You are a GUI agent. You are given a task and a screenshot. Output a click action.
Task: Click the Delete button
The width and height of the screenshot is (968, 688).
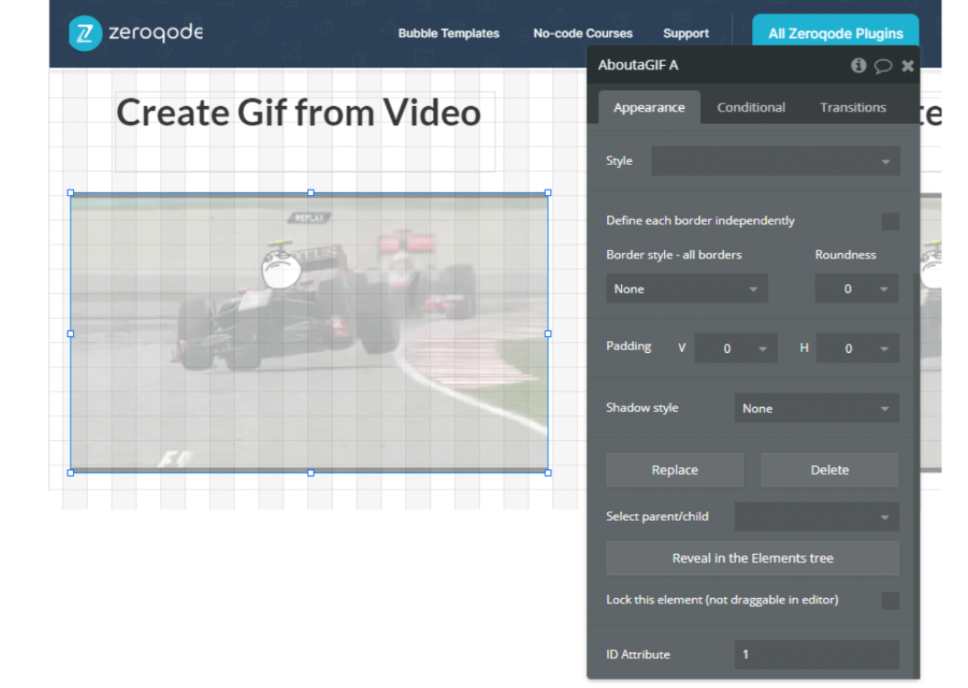pos(829,470)
